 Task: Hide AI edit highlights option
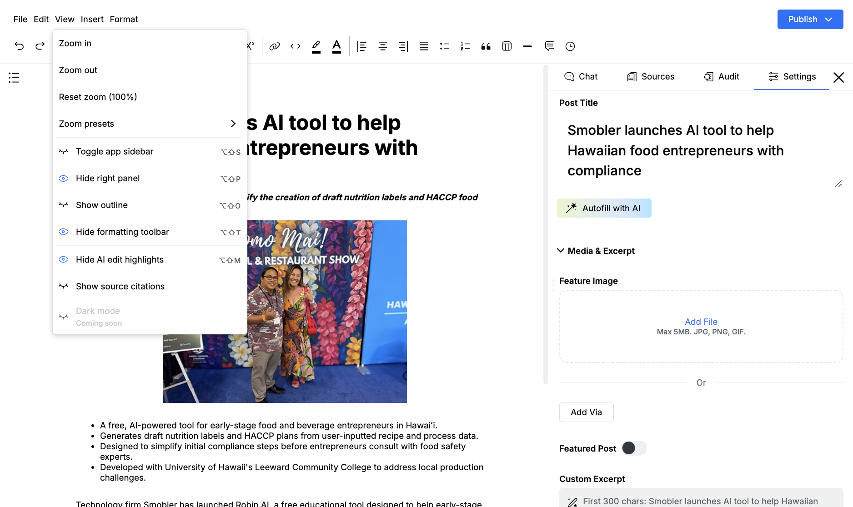click(x=150, y=260)
